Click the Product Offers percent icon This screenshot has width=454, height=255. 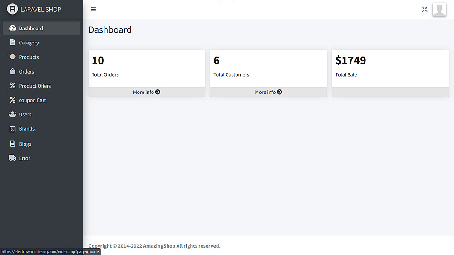tap(13, 86)
